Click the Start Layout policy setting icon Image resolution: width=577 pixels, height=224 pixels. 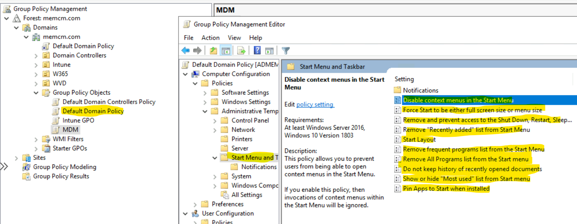(x=398, y=139)
